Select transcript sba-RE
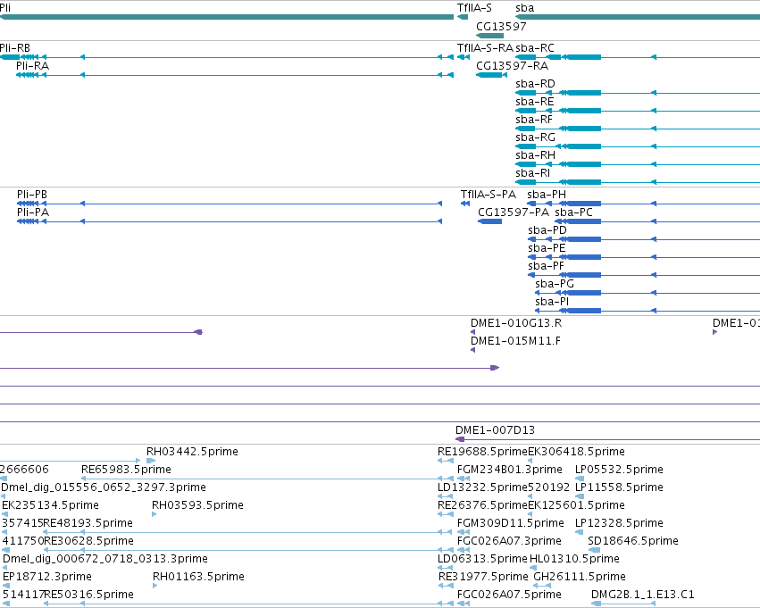The height and width of the screenshot is (608, 760). coord(535,102)
